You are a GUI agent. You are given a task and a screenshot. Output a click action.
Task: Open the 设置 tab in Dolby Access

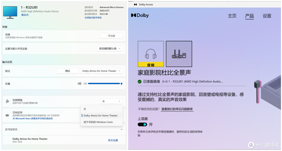[267, 16]
